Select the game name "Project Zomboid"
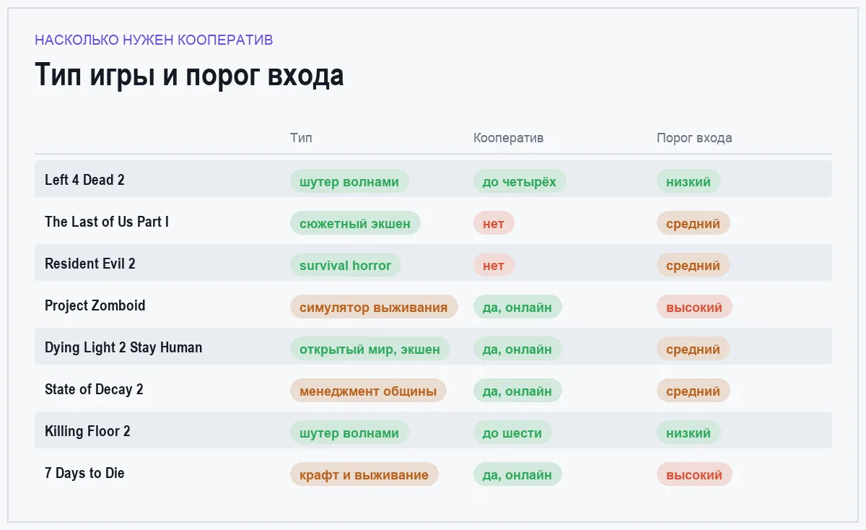 click(x=95, y=305)
